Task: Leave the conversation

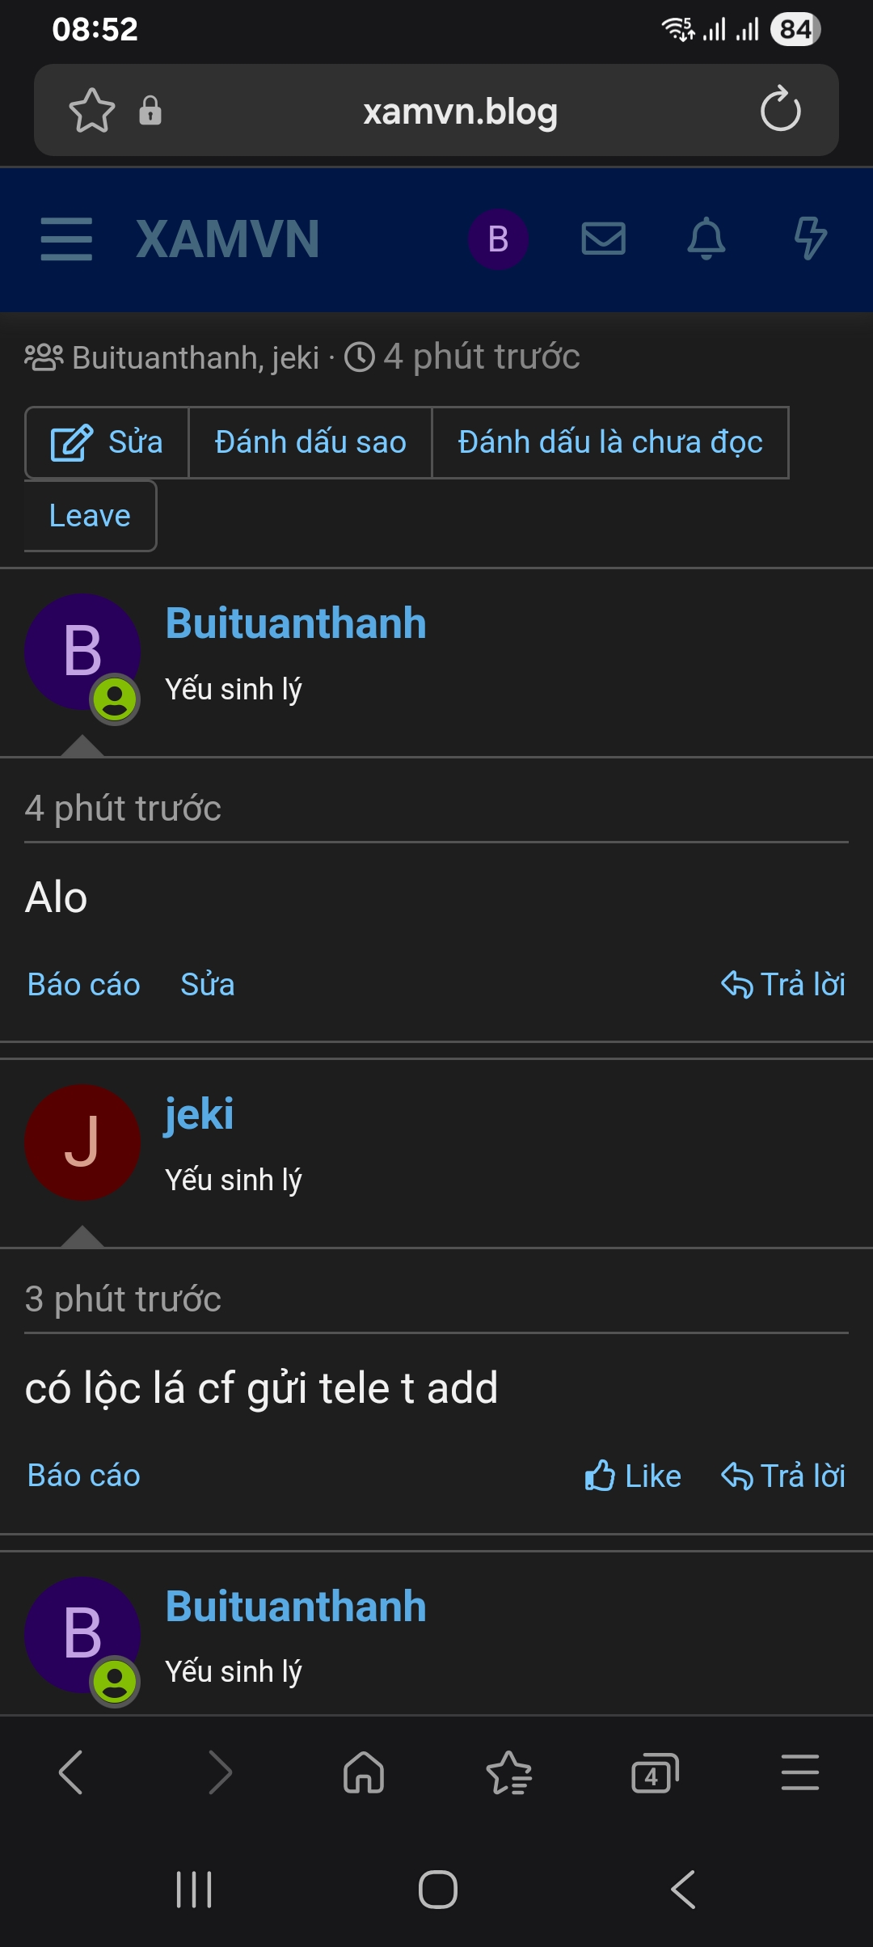Action: pyautogui.click(x=90, y=516)
